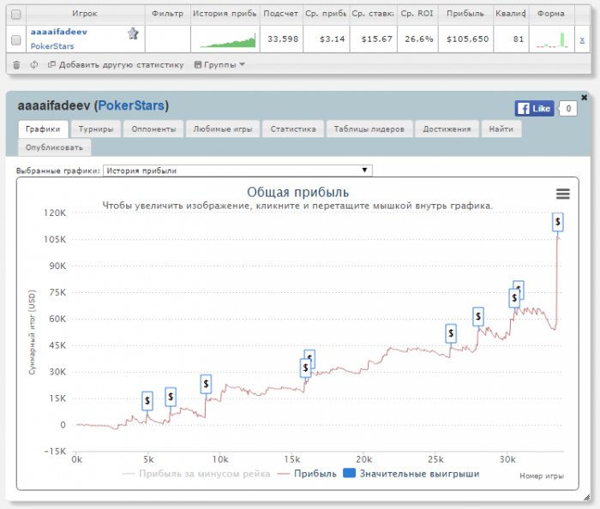Click the favorite star icon next to aaaaifadeev
600x509 pixels.
click(x=133, y=33)
